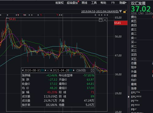Step start date backward with left arrow

pos(23,70)
